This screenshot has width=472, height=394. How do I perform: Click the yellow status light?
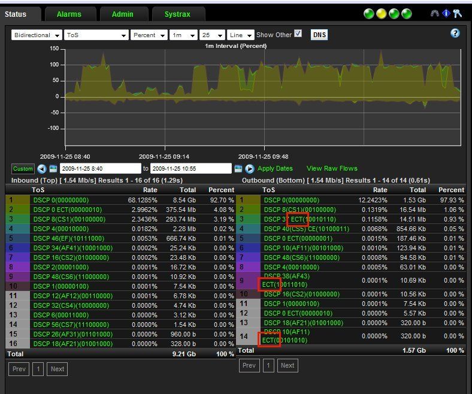coord(382,14)
